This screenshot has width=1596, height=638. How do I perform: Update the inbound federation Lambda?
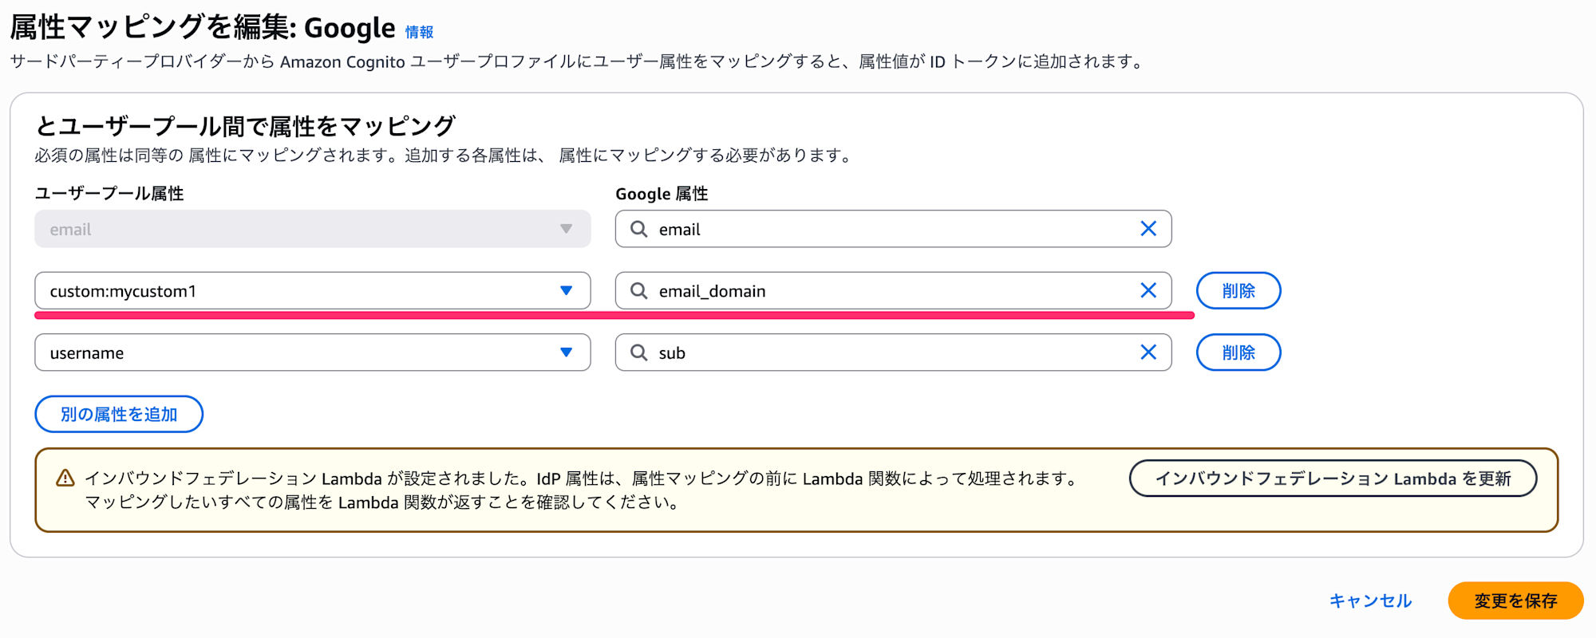click(1332, 478)
